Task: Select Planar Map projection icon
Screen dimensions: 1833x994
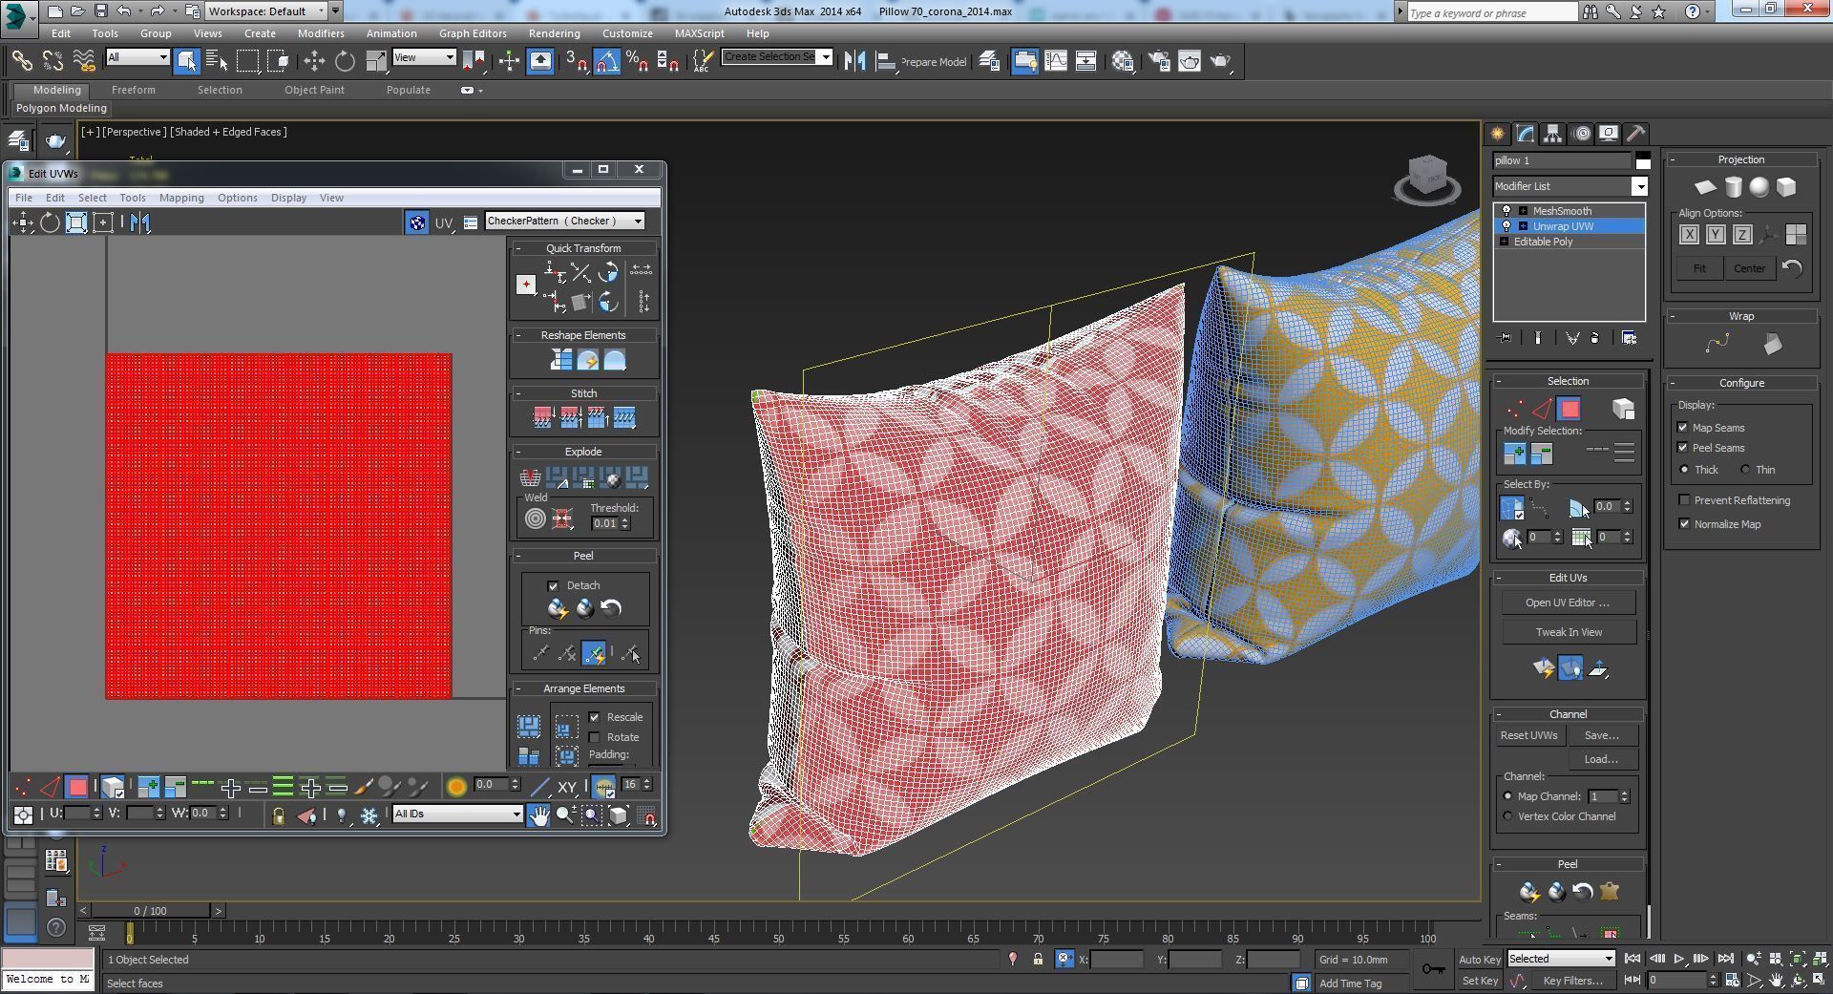Action: [1705, 187]
